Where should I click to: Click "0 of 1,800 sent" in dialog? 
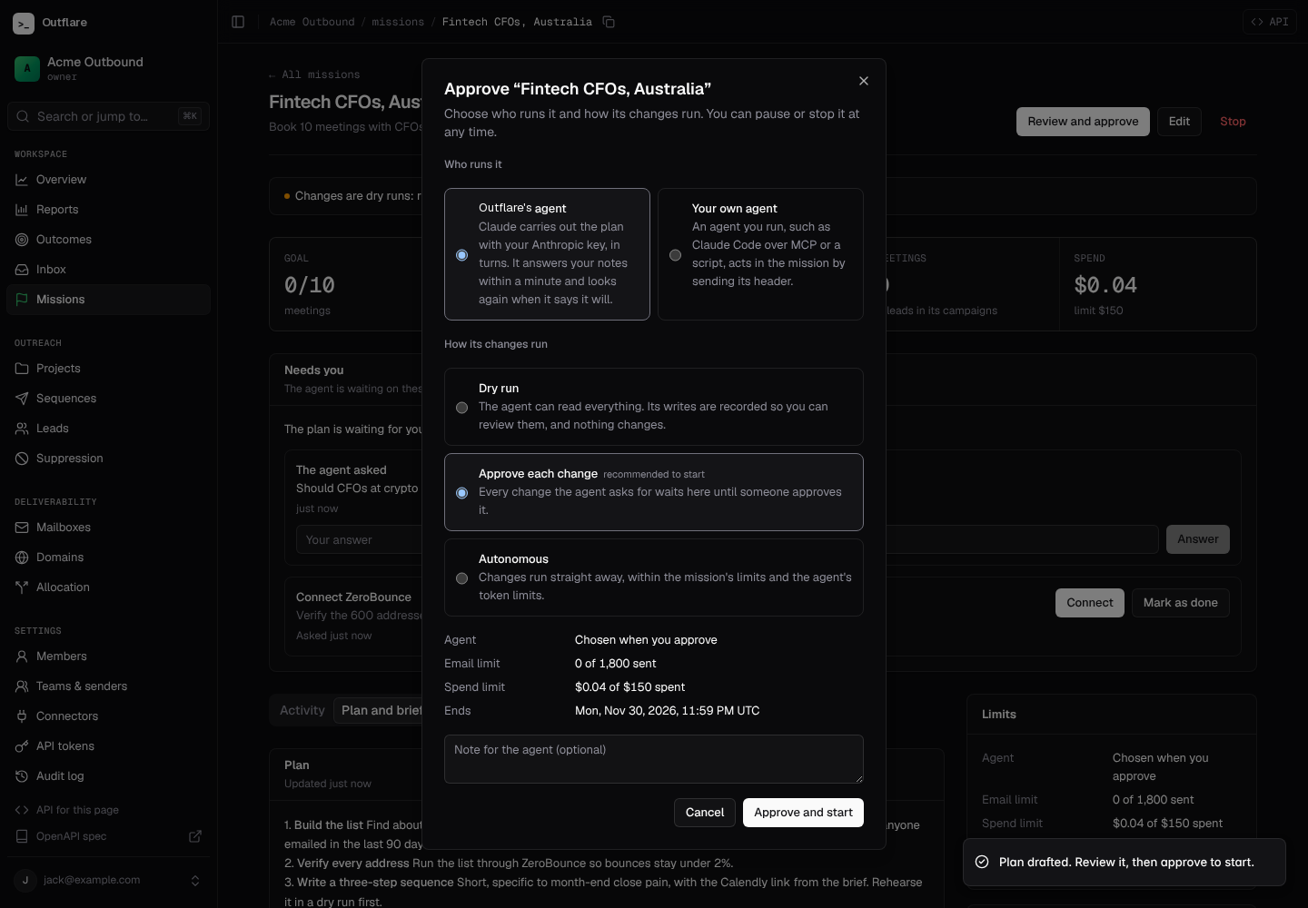coord(615,664)
